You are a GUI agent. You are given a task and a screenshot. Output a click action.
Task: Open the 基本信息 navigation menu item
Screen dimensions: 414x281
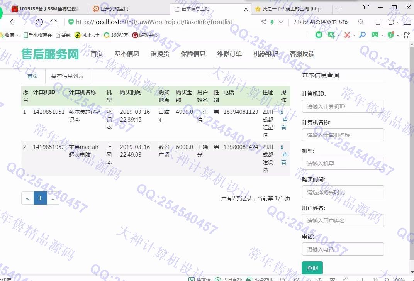(x=127, y=54)
